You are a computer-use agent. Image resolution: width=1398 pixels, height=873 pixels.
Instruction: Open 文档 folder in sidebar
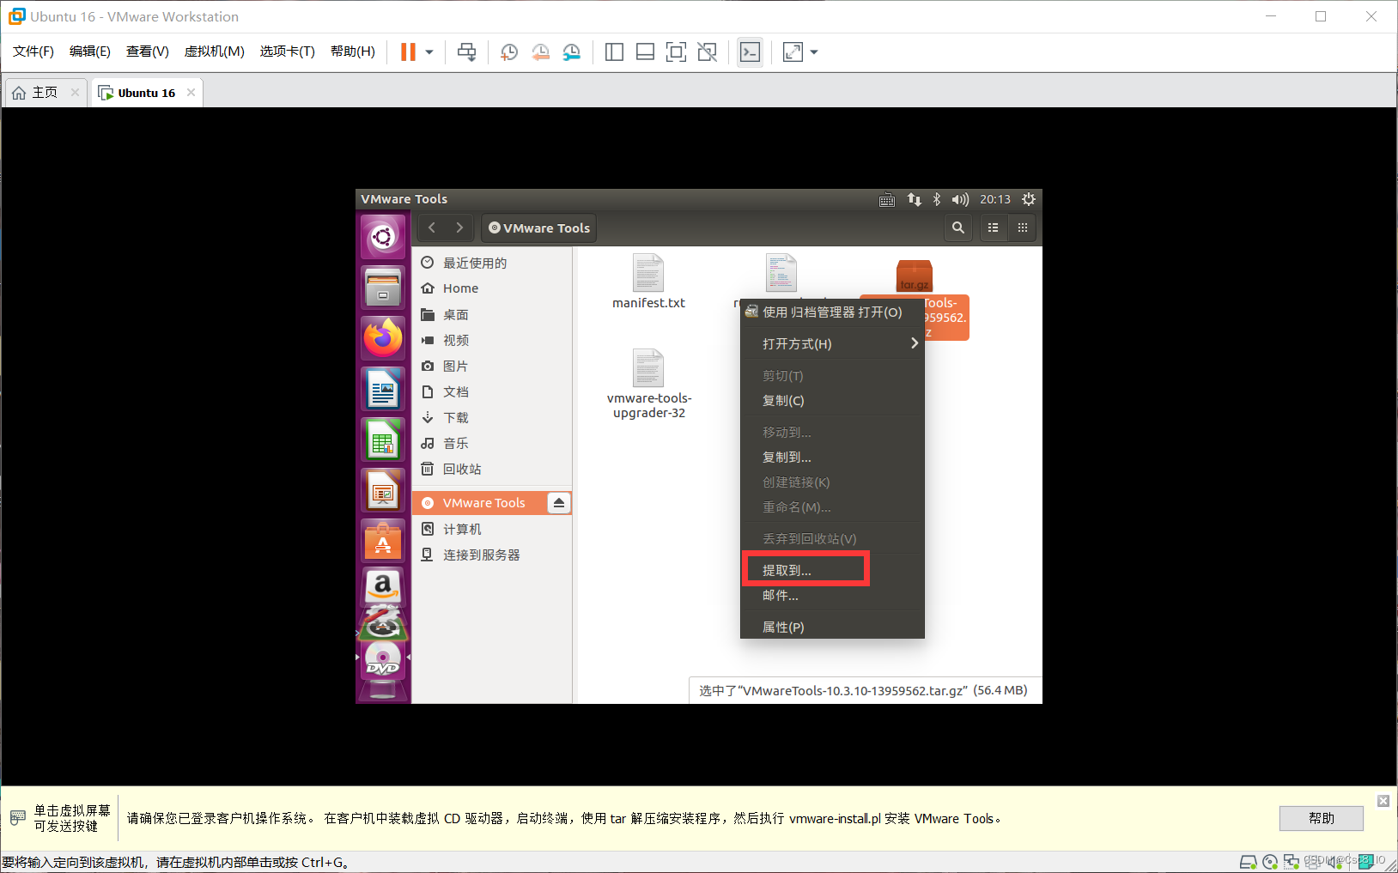(492, 391)
